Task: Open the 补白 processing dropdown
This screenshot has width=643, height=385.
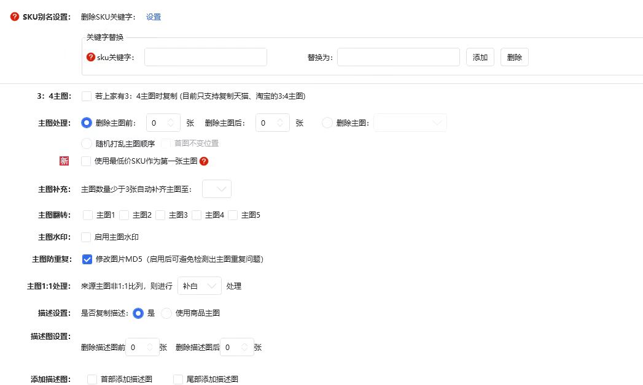Action: click(x=199, y=286)
